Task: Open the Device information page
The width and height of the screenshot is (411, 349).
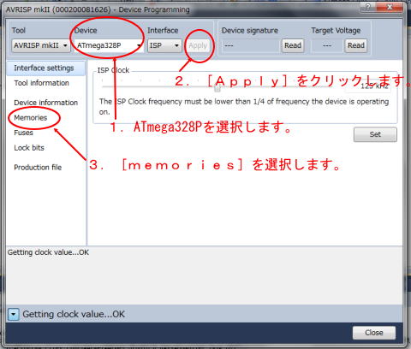Action: tap(45, 103)
